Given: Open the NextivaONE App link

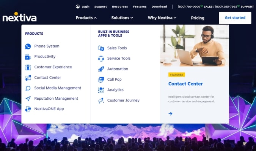Looking at the screenshot, I should [49, 109].
